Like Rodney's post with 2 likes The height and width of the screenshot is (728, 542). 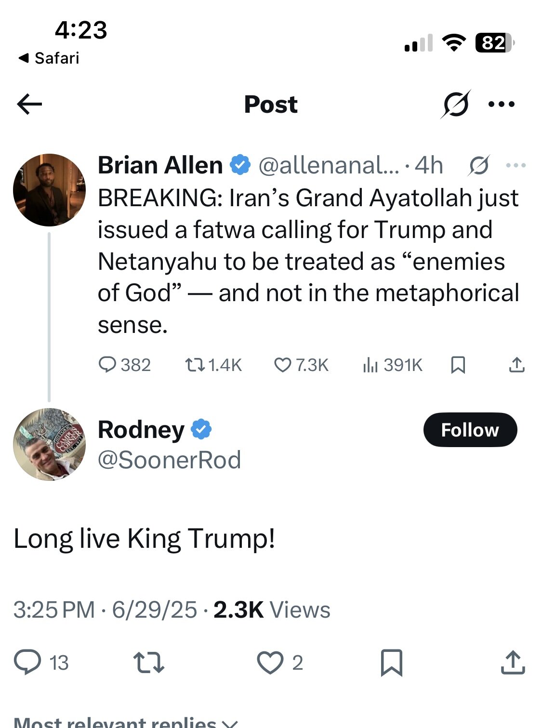(280, 662)
